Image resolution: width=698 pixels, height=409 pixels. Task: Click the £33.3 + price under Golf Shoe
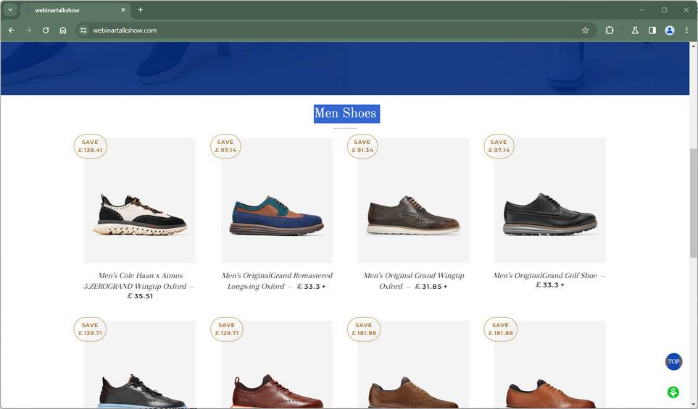click(x=549, y=285)
